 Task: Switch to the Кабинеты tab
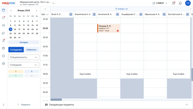point(31,50)
